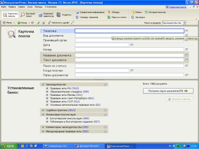
Task: Toggle Правовые акты Санкт-Петербурга checkbox
Action: (47, 98)
